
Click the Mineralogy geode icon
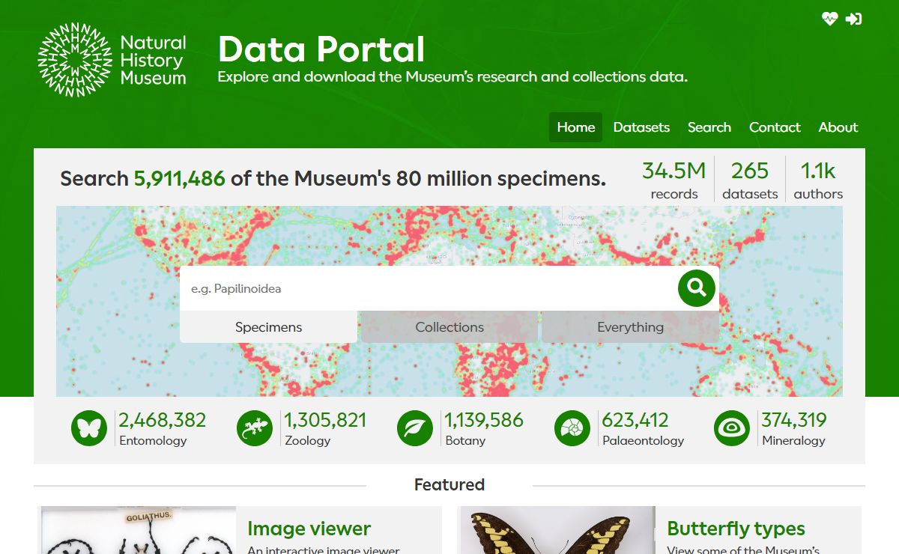(x=732, y=429)
